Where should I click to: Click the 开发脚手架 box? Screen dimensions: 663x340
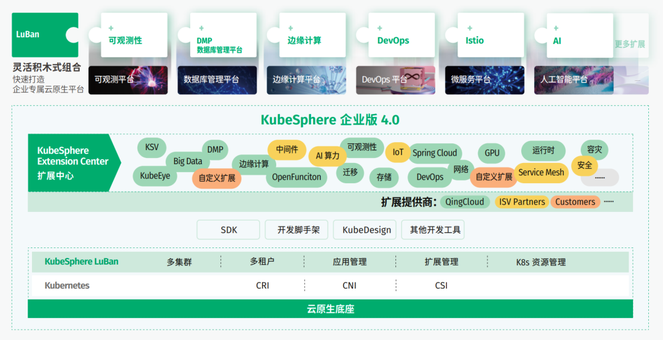click(297, 230)
